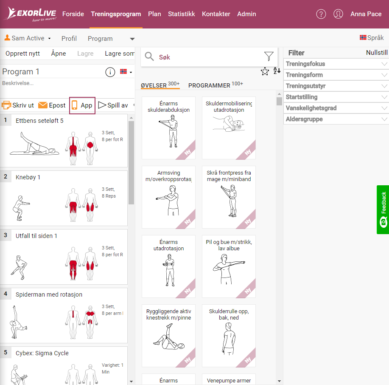Click the Spiderman med rotasjon illustration
Image resolution: width=389 pixels, height=385 pixels.
(x=18, y=322)
